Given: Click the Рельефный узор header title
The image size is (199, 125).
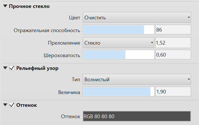Looking at the screenshot, I should point(38,68).
